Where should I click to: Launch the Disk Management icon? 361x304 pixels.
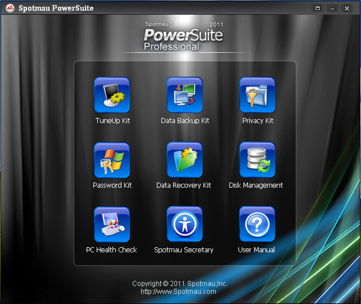[x=257, y=160]
